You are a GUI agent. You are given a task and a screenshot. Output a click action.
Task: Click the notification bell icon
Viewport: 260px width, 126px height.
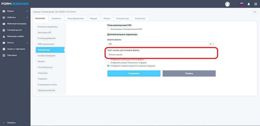click(x=249, y=4)
